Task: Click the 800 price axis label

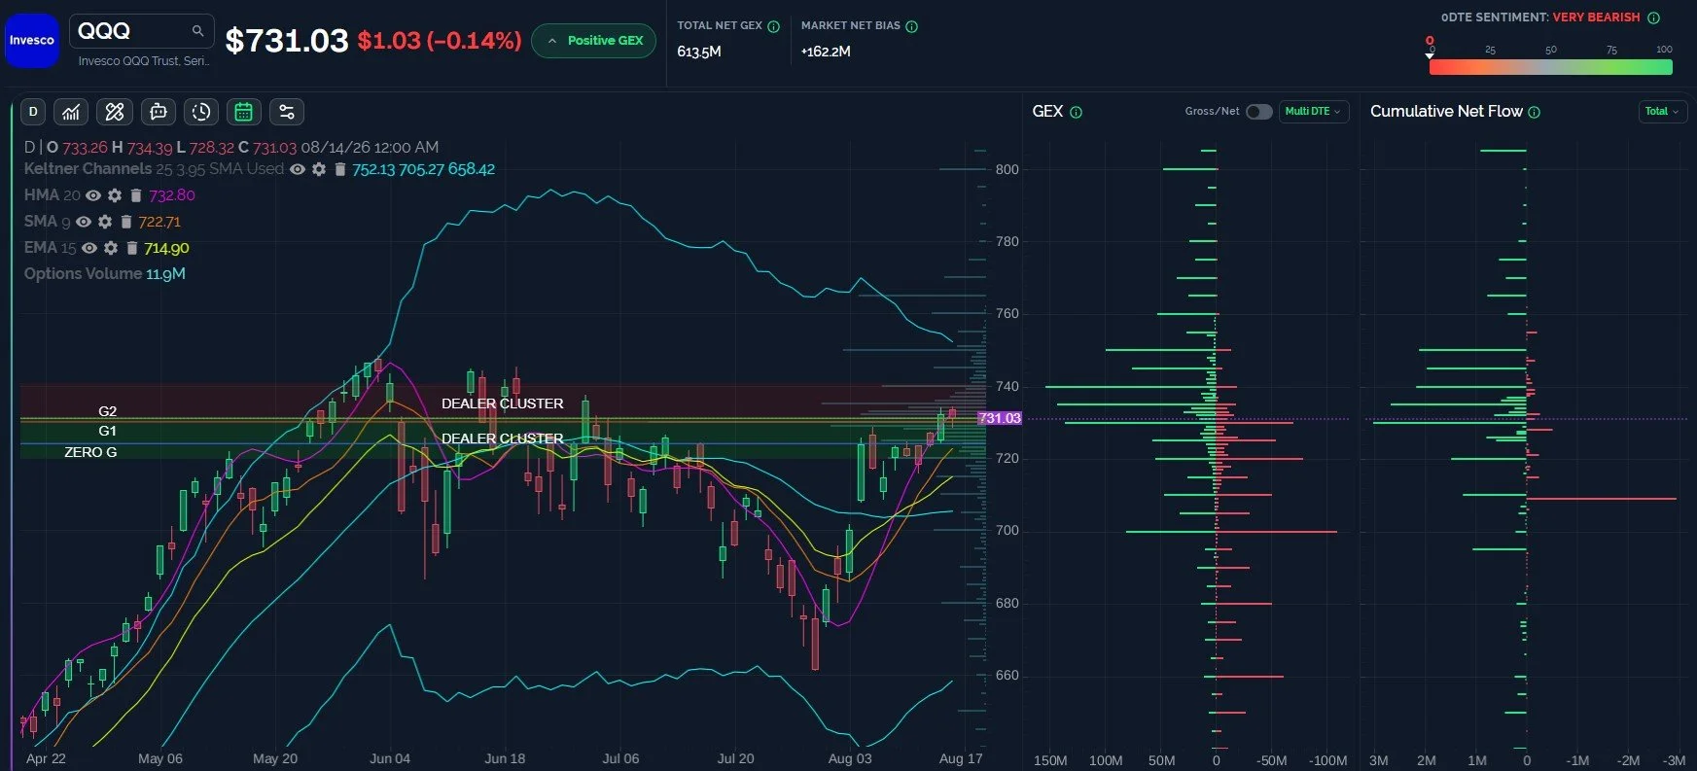Action: [1008, 169]
